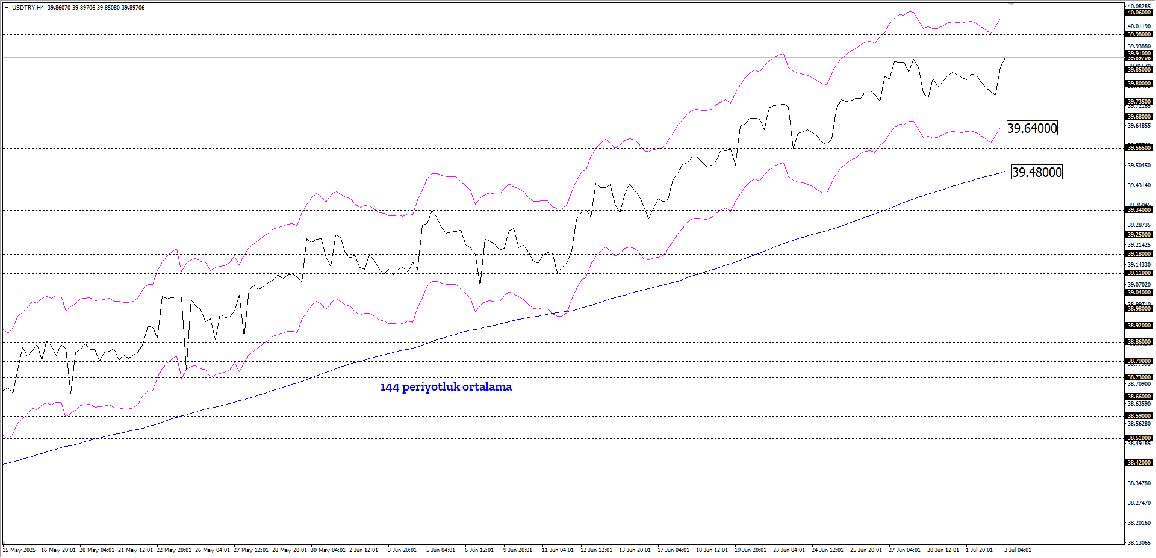1156x558 pixels.
Task: Click the 39.73500 level tag on price axis
Action: 1139,102
